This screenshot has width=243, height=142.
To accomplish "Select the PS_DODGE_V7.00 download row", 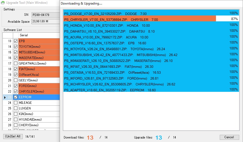I will coord(151,13).
